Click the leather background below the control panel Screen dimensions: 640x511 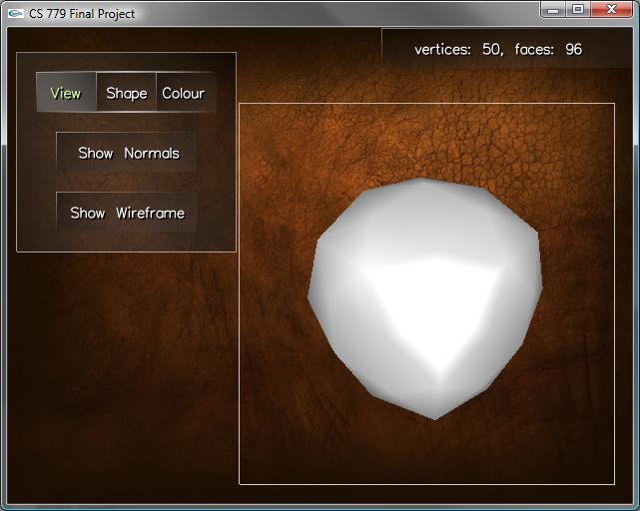coord(120,379)
